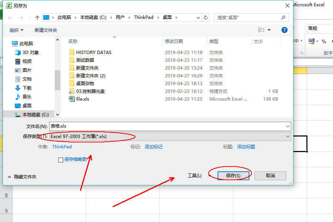Open the 工具(L) tools menu
The image size is (333, 222).
195,176
